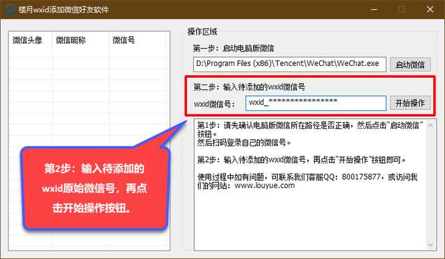445x259 pixels.
Task: Click the WeChat.exe path input field
Action: tap(289, 64)
